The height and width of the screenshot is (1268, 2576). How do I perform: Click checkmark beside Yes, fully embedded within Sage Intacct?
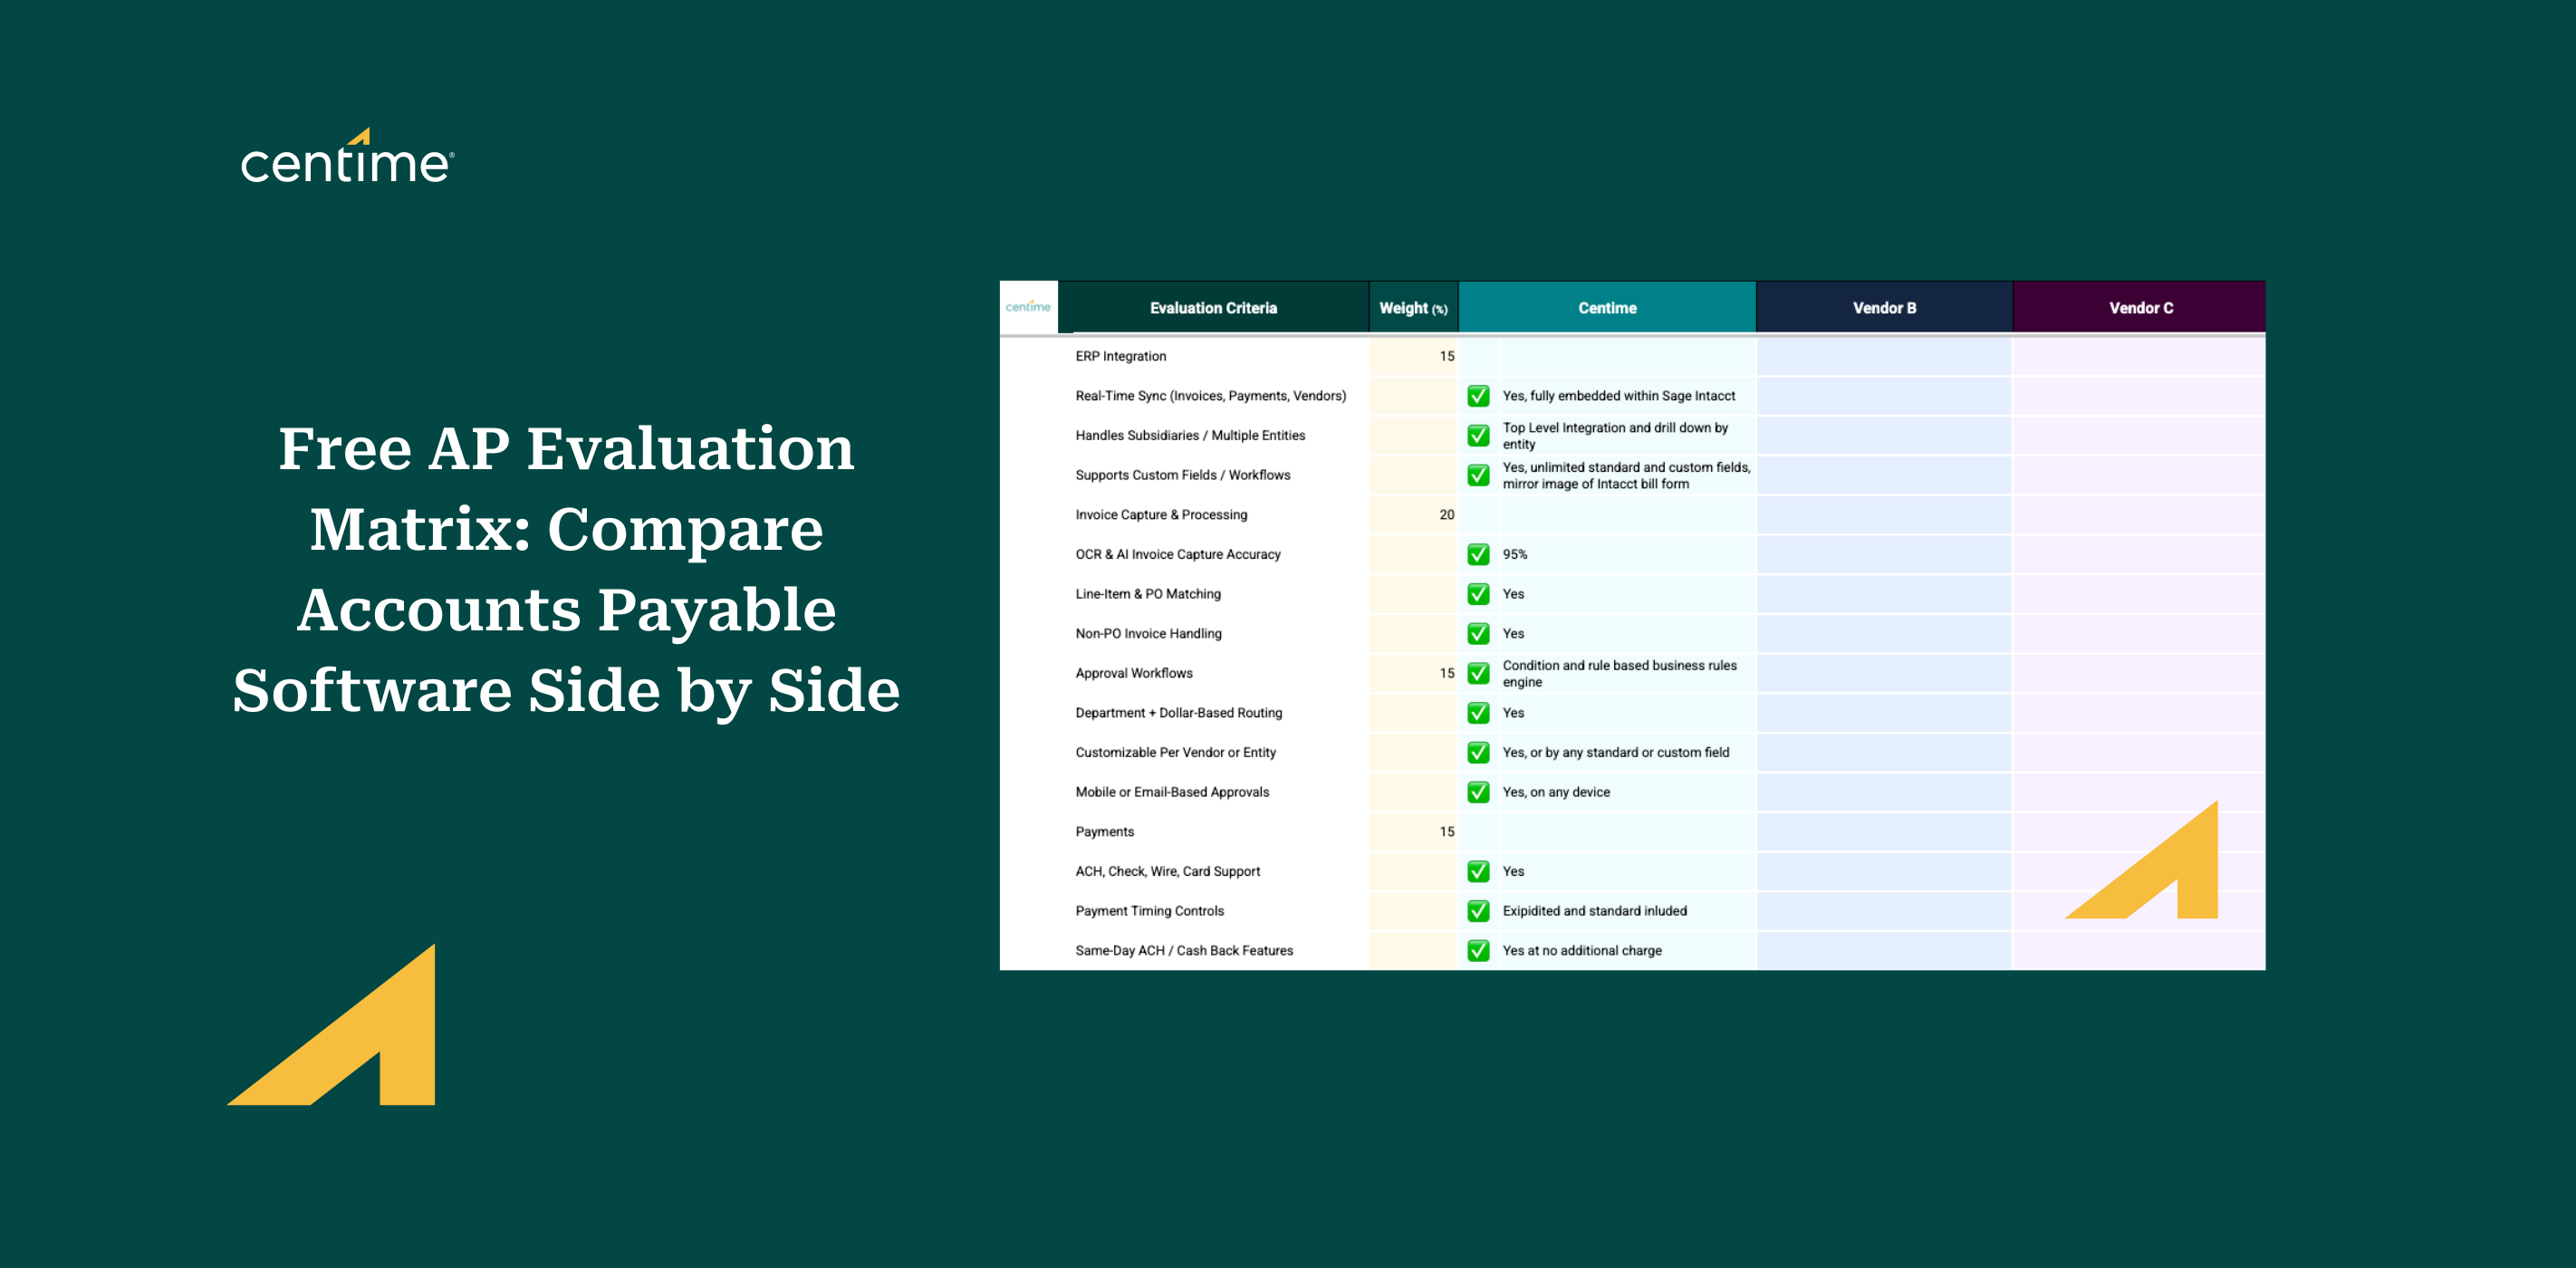[x=1478, y=396]
